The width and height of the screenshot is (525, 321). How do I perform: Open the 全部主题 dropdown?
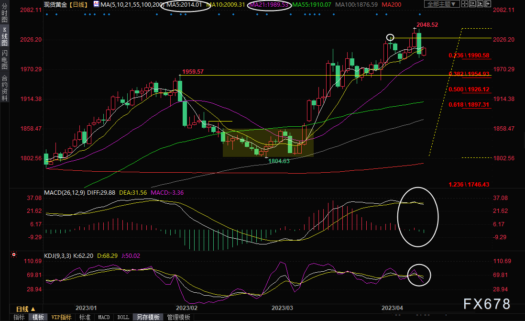pos(442,4)
